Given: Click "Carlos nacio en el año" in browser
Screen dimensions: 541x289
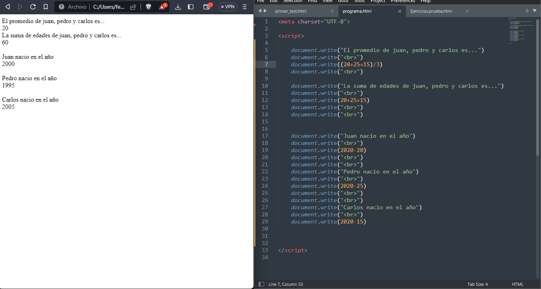Looking at the screenshot, I should (30, 100).
